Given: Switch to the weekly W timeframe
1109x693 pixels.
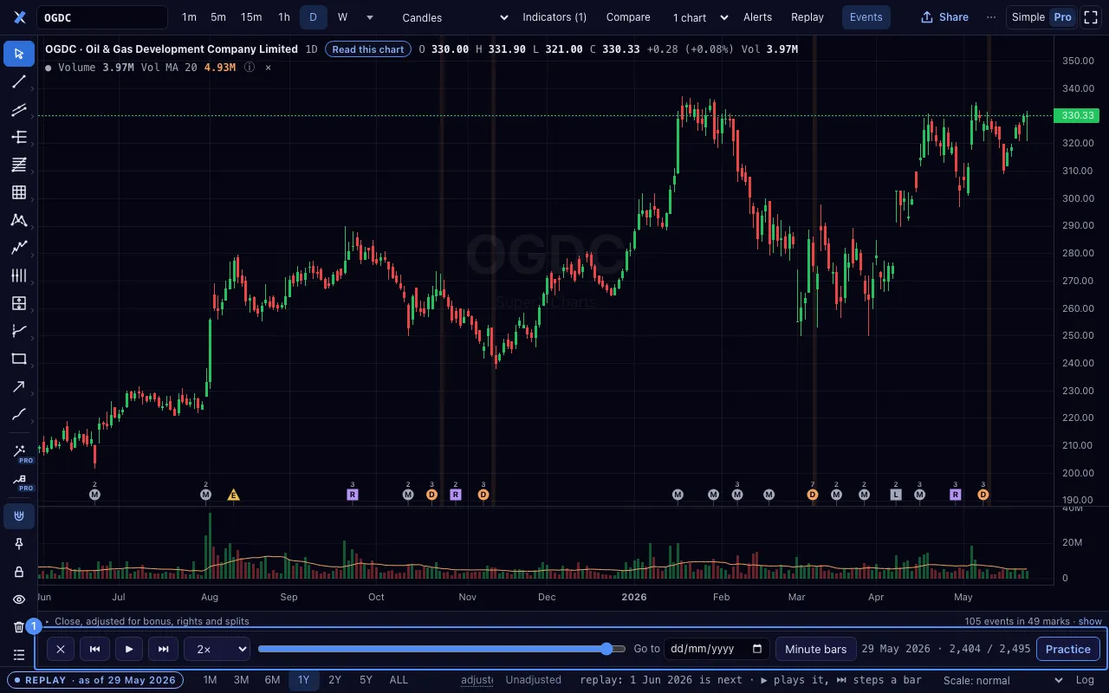Looking at the screenshot, I should [342, 17].
